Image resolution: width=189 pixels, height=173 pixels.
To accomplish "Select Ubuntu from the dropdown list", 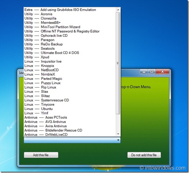I will click(70, 109).
